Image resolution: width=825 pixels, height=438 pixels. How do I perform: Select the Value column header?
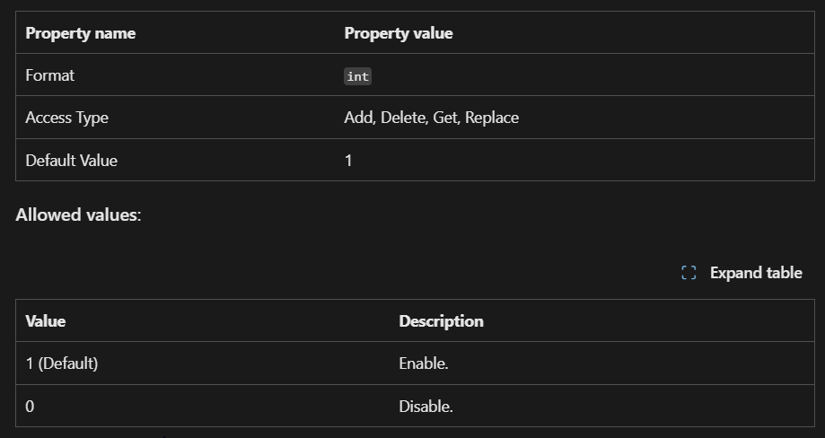pyautogui.click(x=45, y=320)
